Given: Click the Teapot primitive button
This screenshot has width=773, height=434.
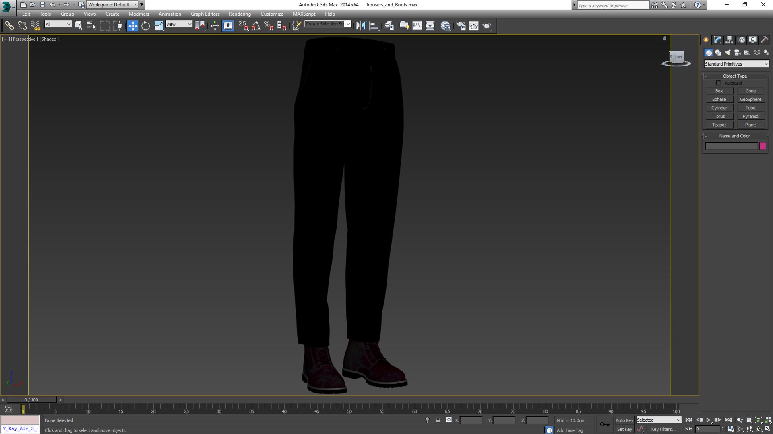Looking at the screenshot, I should coord(719,125).
